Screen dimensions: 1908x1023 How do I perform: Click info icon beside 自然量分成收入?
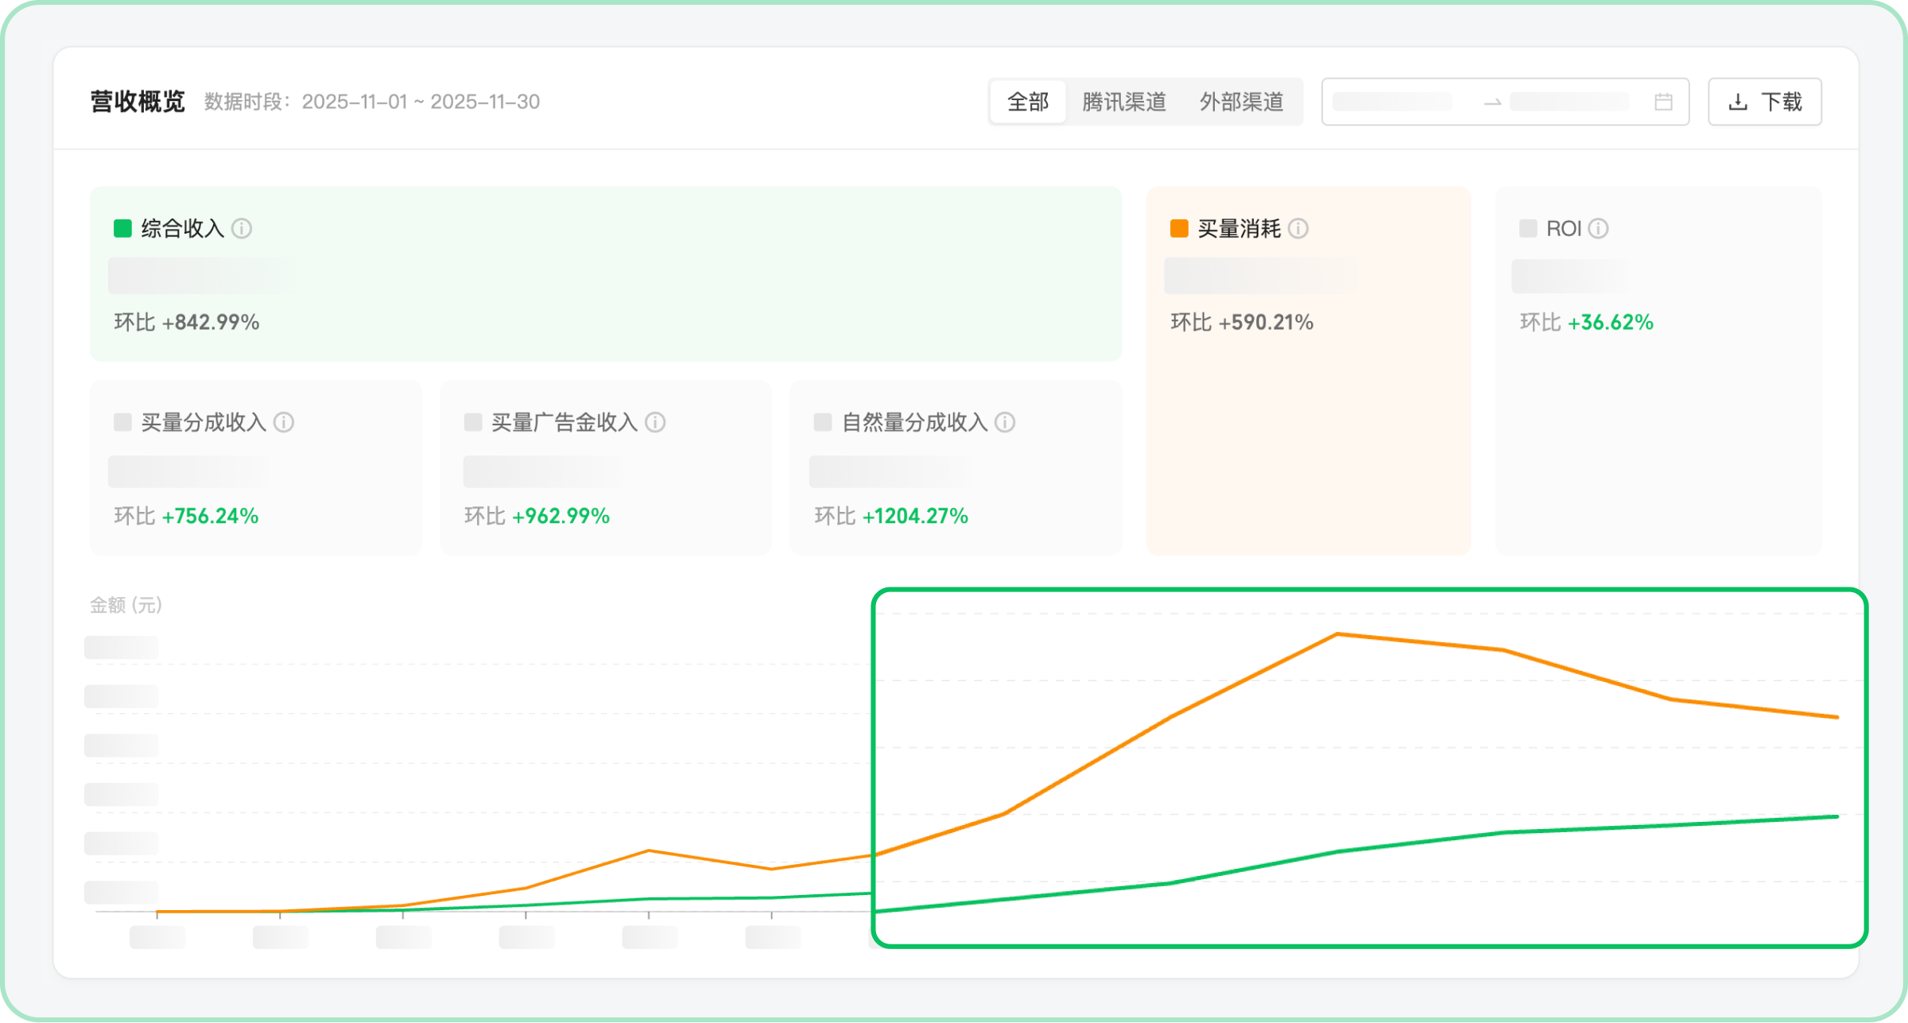tap(1005, 422)
